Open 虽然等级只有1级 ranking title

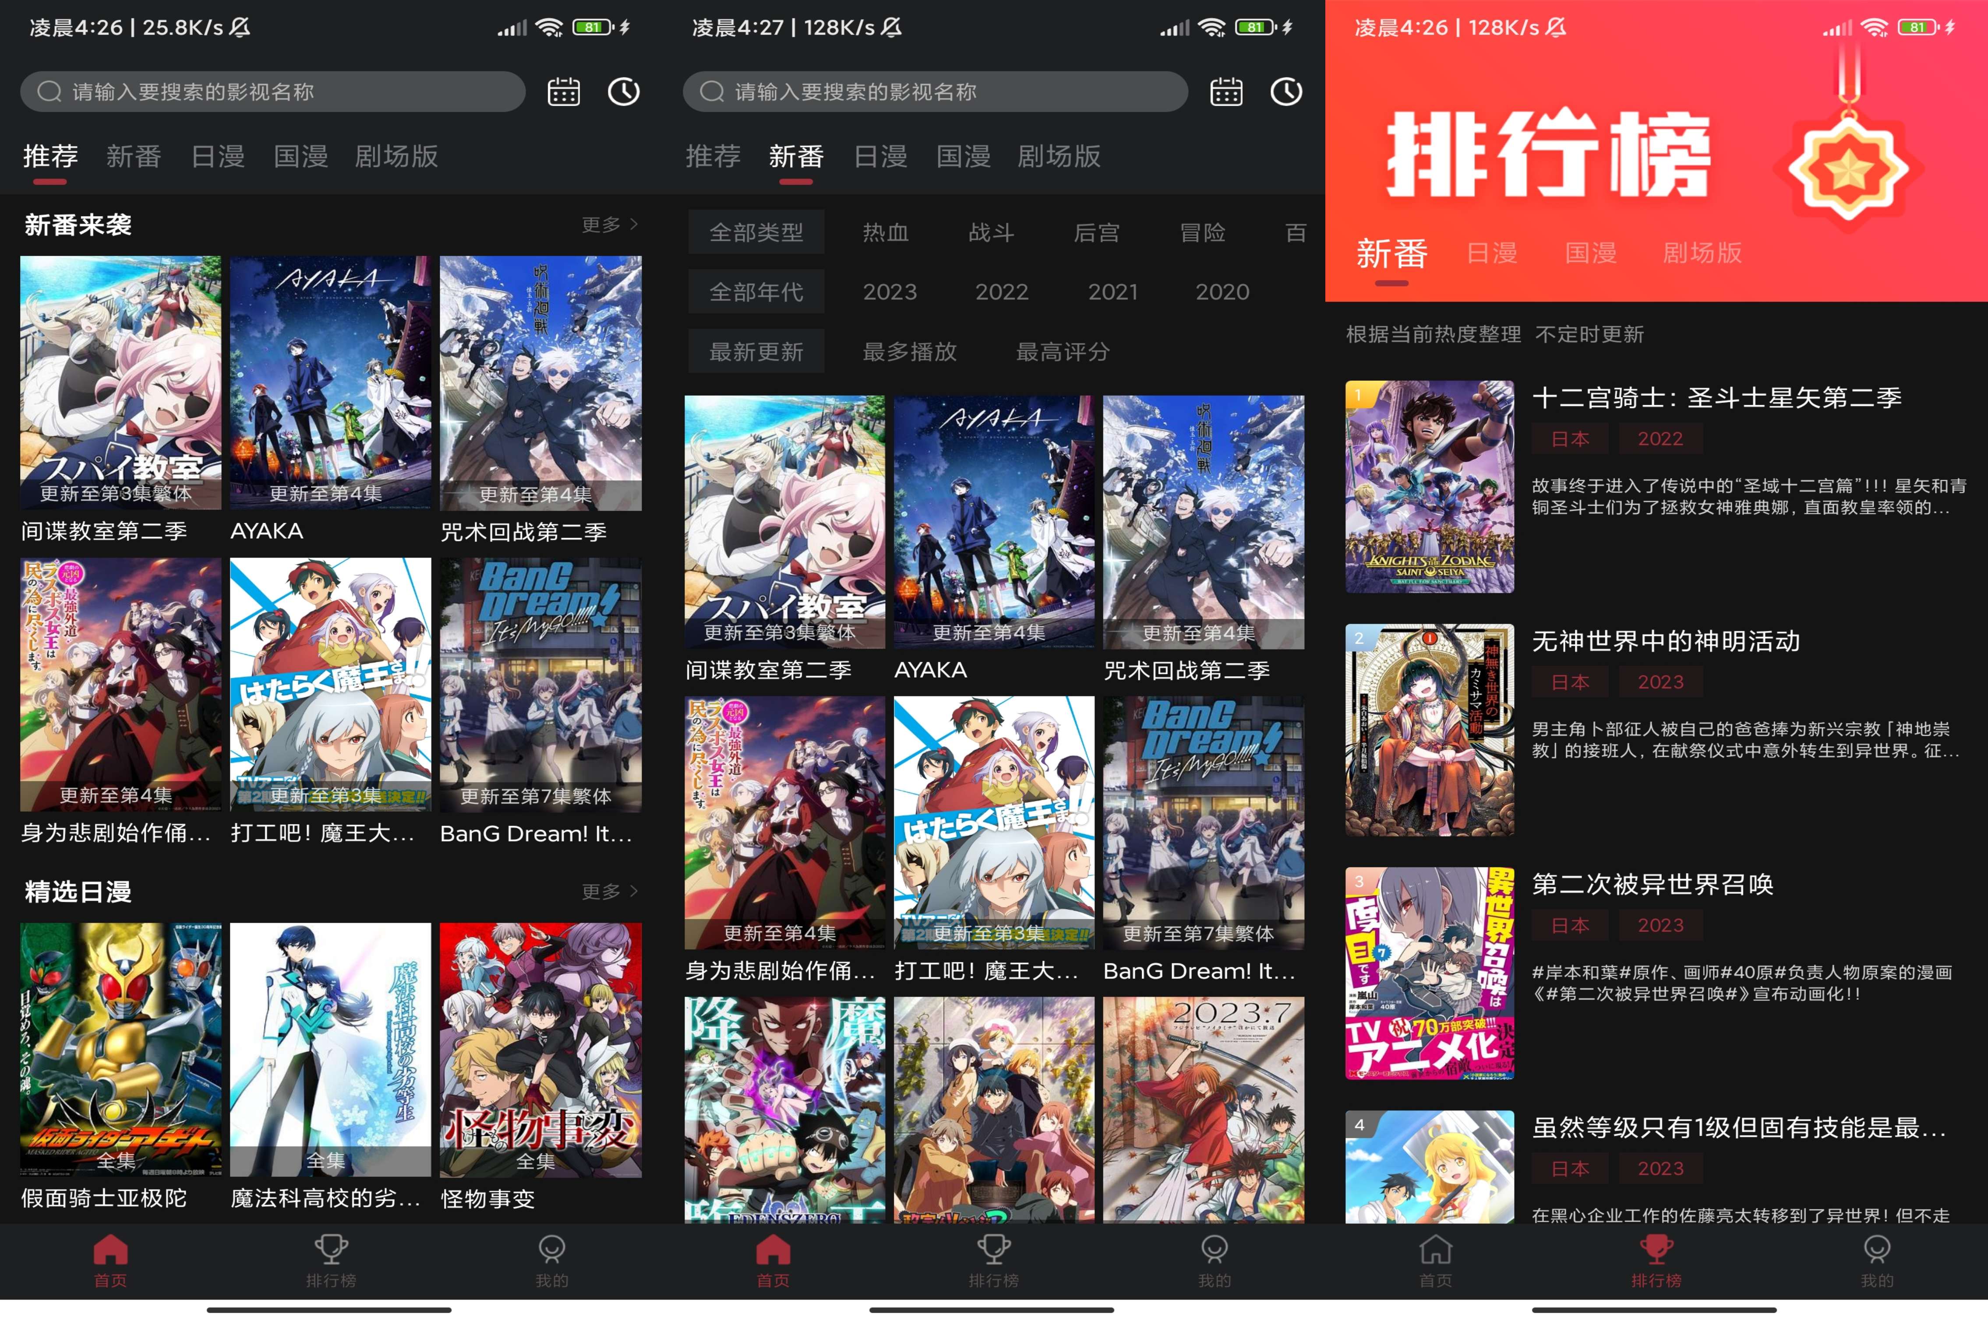1739,1127
